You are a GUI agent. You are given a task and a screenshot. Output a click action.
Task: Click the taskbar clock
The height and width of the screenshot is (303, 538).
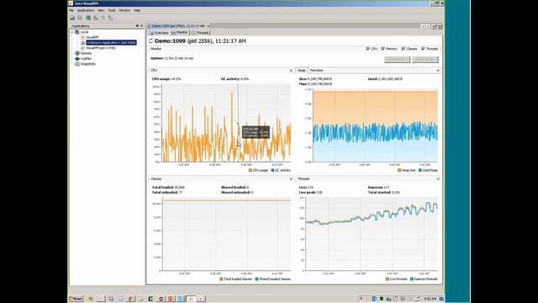tap(430, 299)
